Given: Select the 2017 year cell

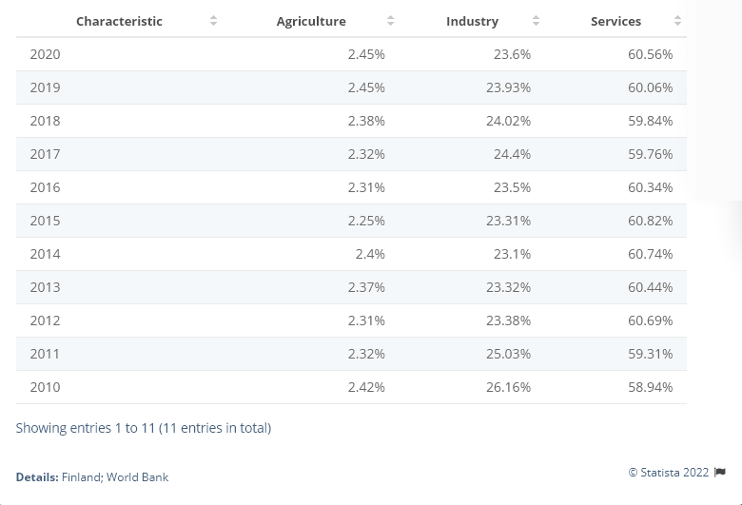Looking at the screenshot, I should click(x=45, y=154).
